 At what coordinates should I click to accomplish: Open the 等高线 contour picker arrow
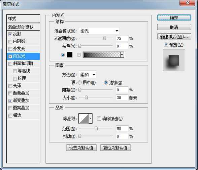(x=90, y=118)
